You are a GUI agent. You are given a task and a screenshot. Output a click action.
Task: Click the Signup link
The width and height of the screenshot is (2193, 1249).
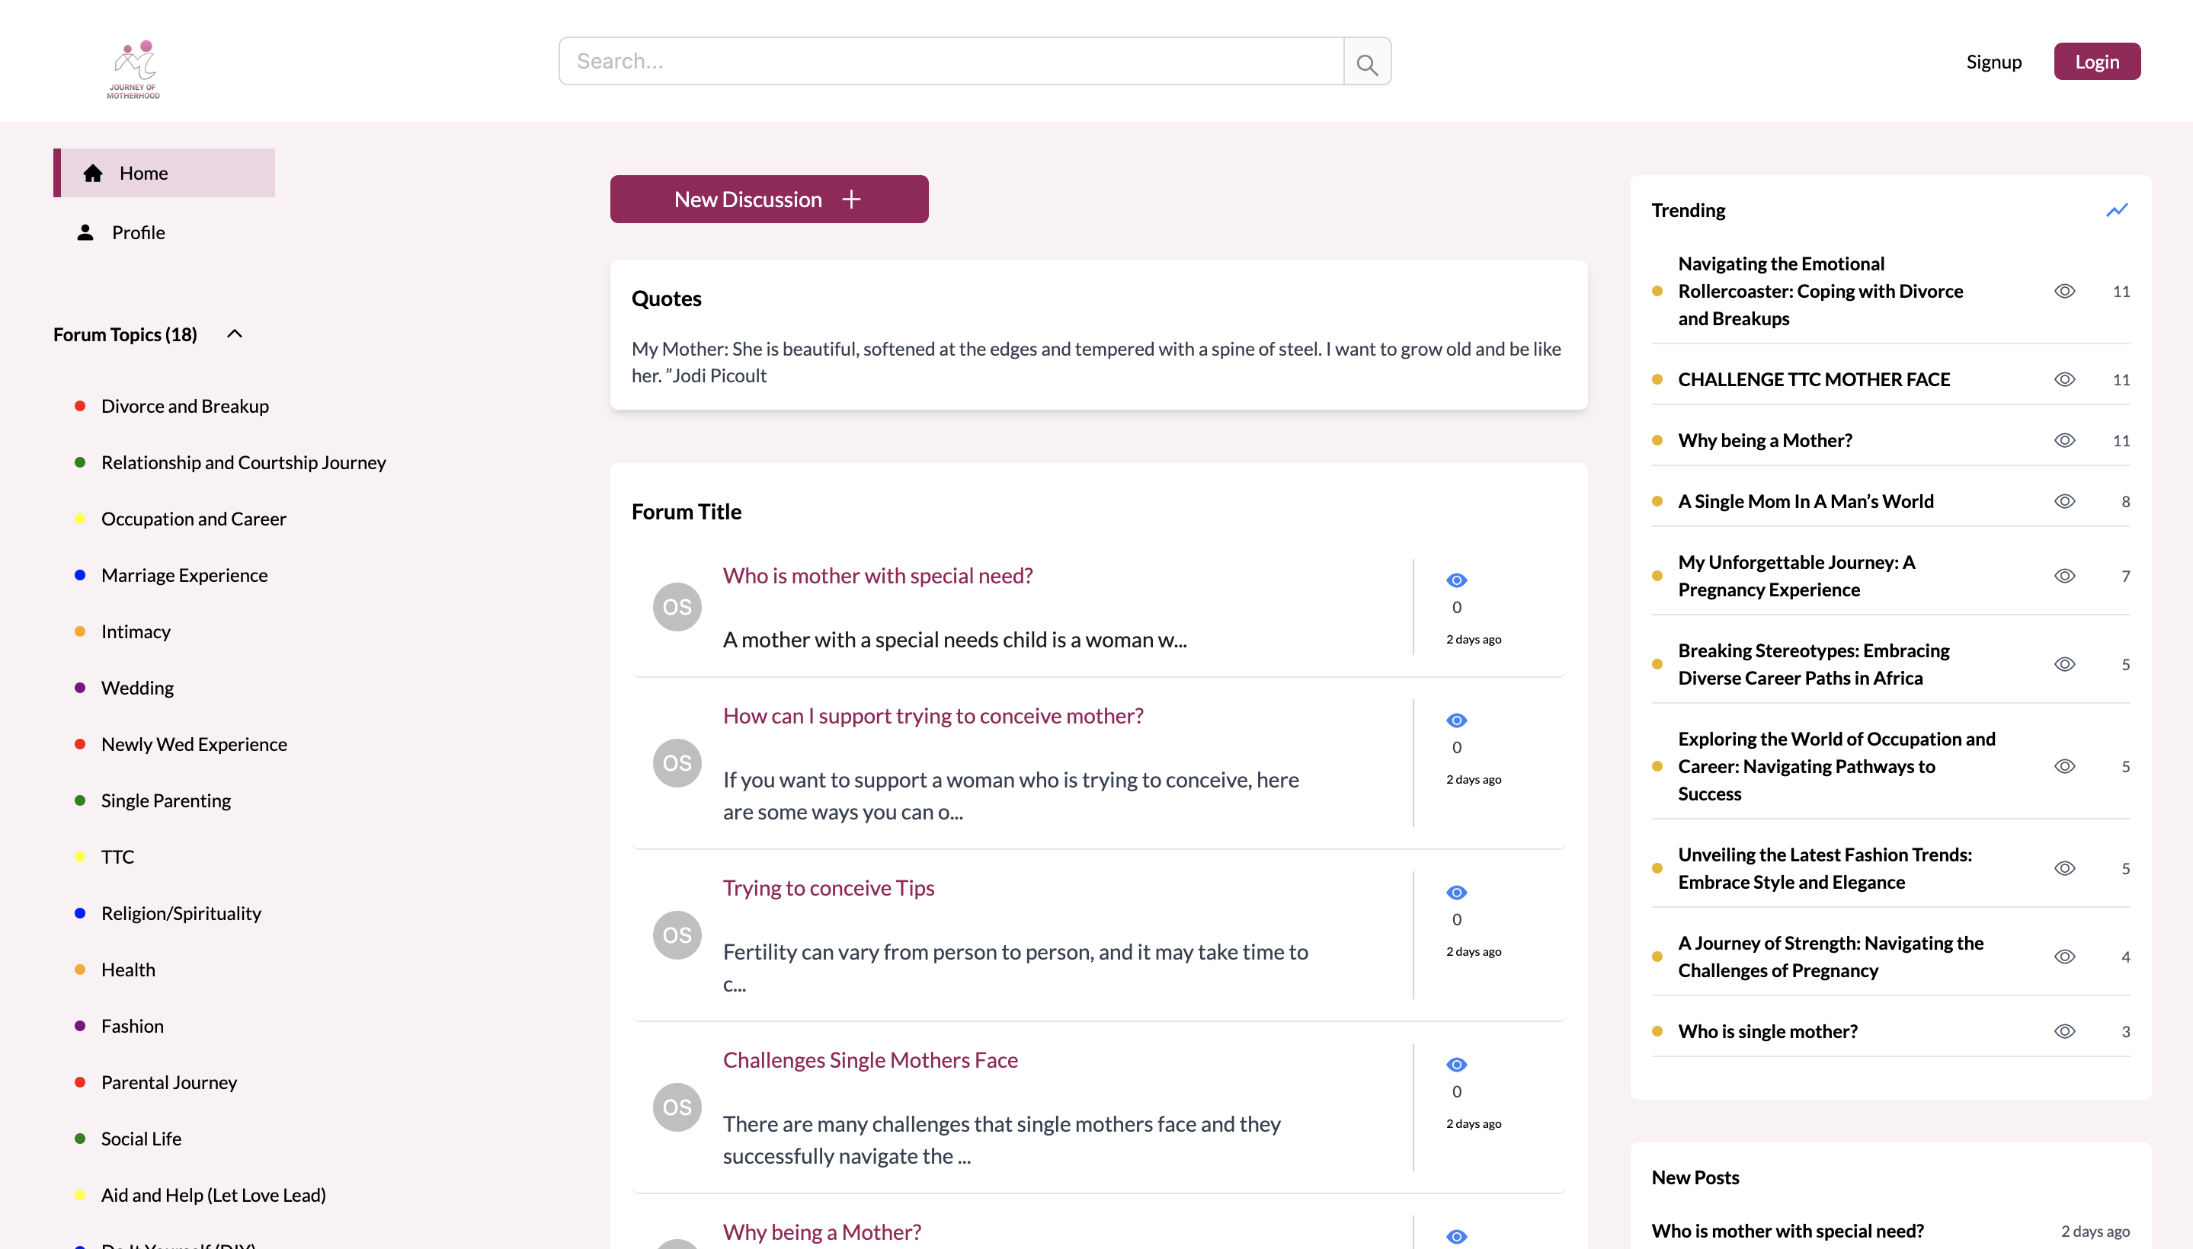(1993, 62)
